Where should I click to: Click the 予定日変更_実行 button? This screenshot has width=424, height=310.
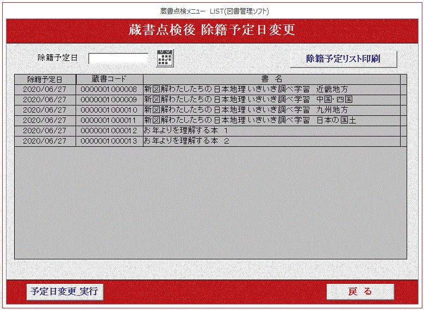[x=65, y=292]
